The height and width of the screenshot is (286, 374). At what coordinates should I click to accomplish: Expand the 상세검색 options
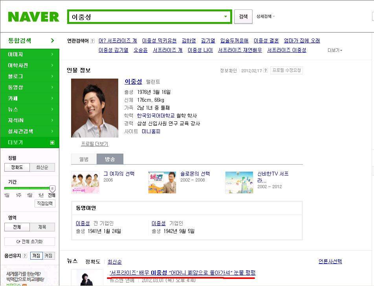click(266, 16)
